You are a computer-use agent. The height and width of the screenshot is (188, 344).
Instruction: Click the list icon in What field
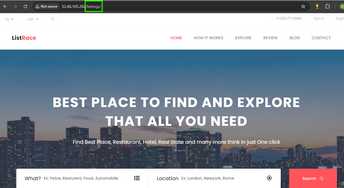tap(137, 178)
